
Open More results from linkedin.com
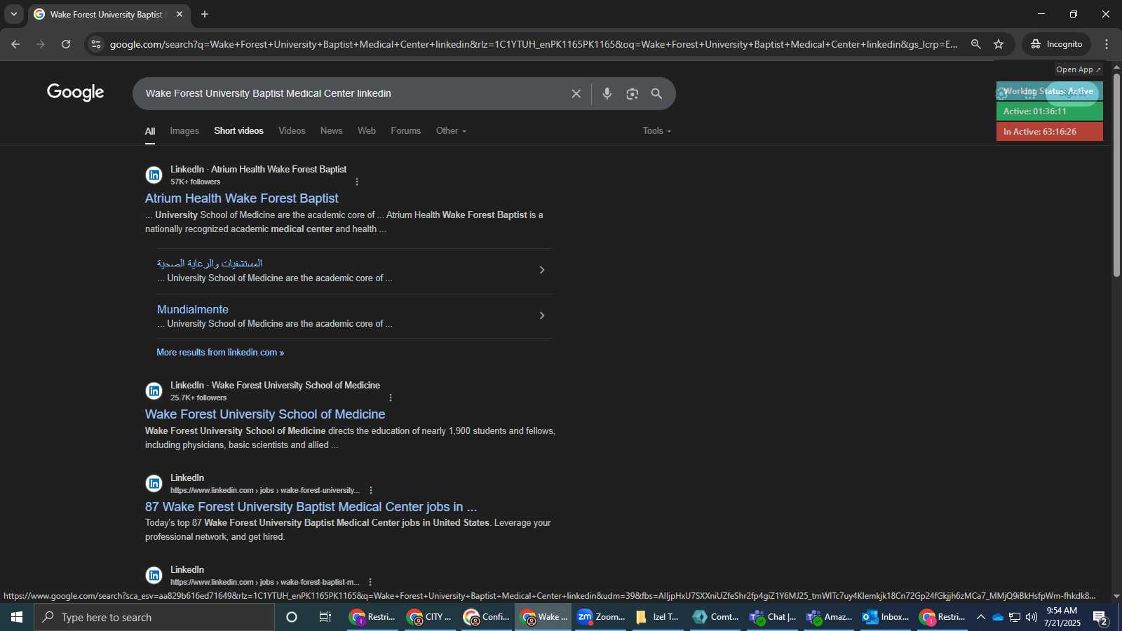220,353
